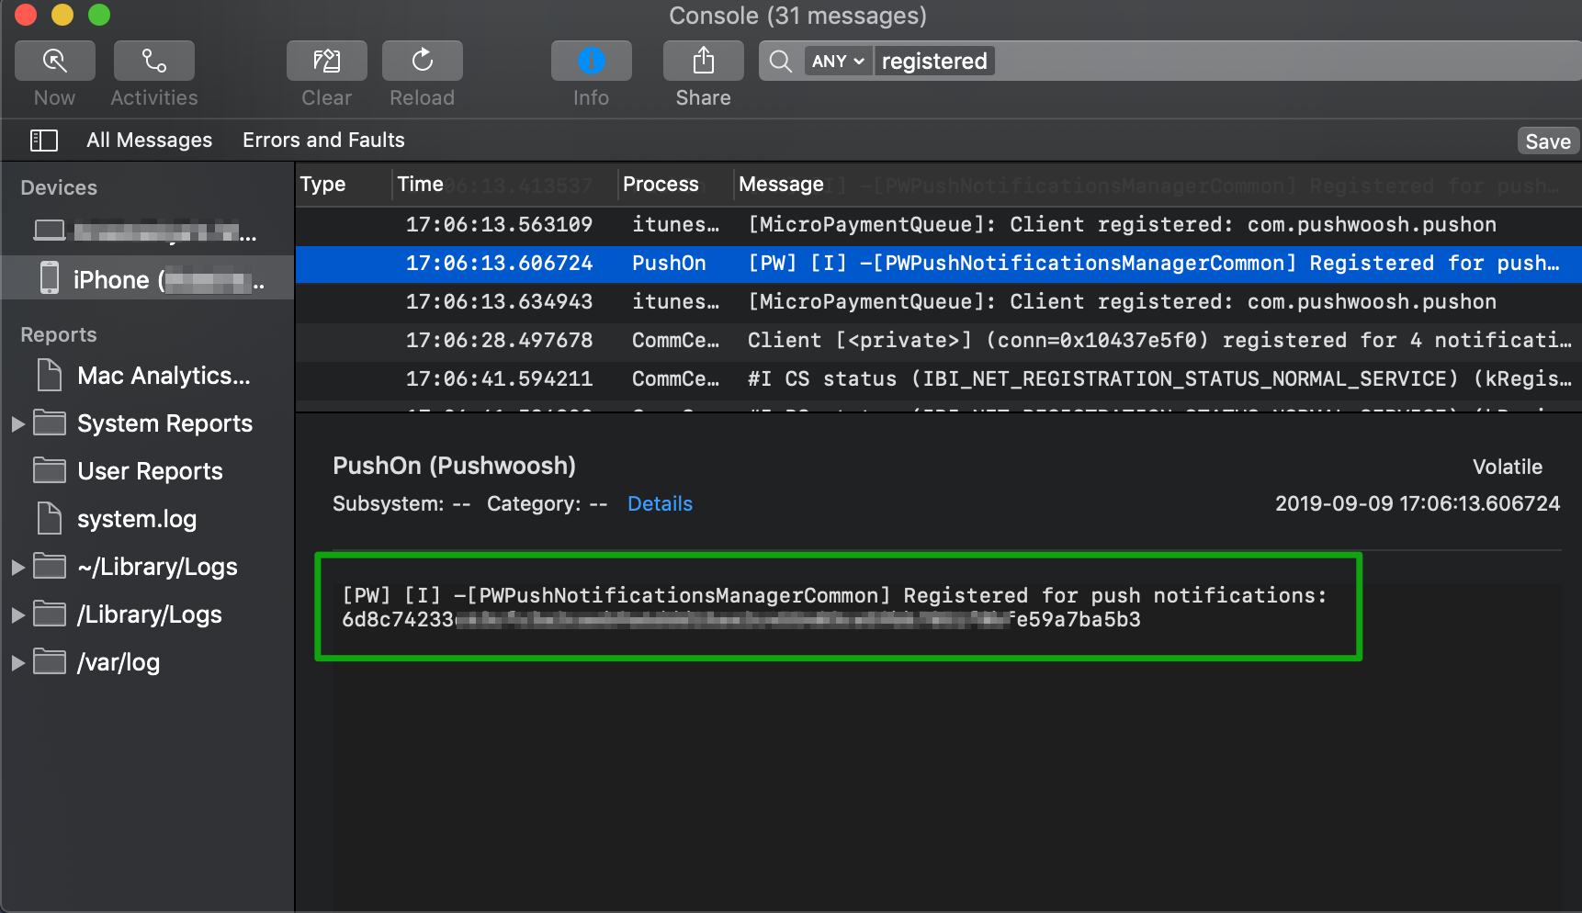Screen dimensions: 1582x913
Task: Clear the console messages
Action: click(326, 61)
